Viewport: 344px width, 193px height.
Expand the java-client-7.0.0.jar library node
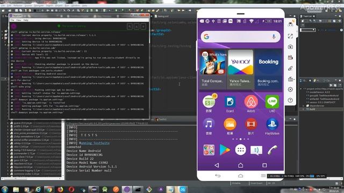(8, 157)
